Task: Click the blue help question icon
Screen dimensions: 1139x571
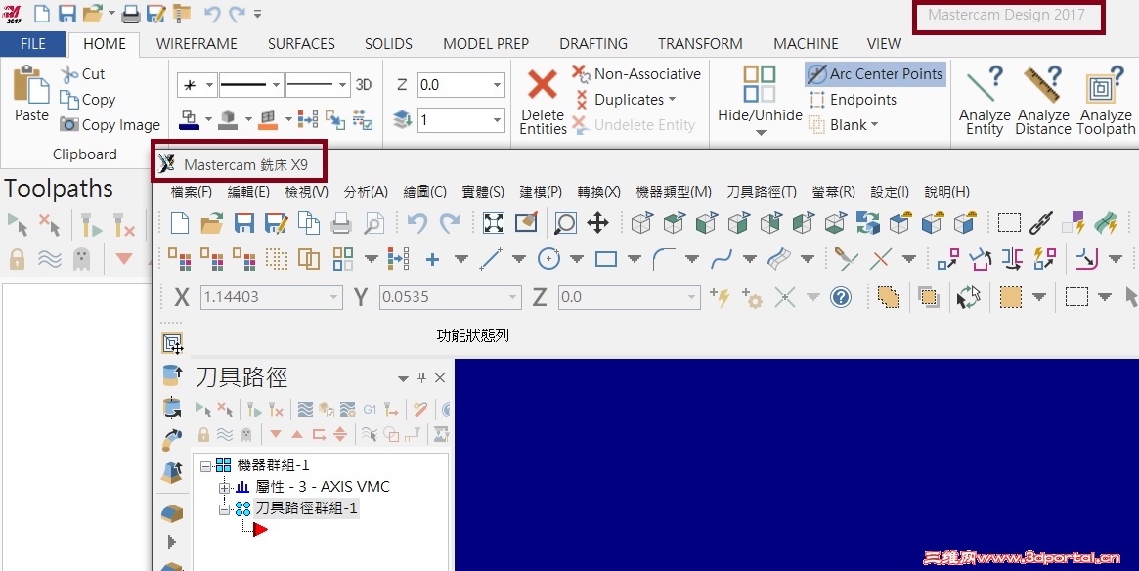Action: (x=841, y=297)
